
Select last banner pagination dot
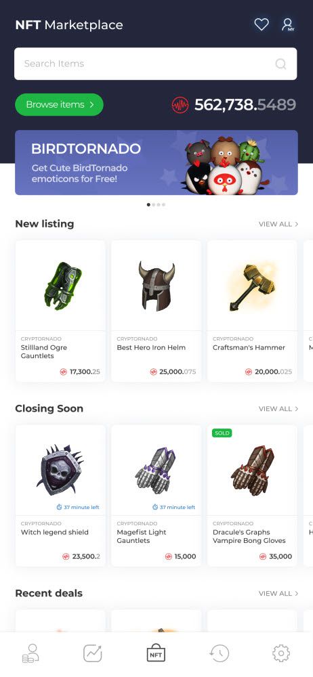[163, 204]
